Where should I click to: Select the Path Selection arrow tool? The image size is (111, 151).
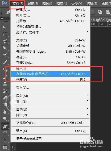click(5, 140)
